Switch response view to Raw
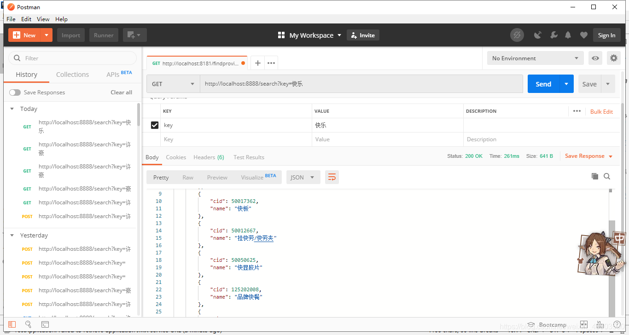 188,178
